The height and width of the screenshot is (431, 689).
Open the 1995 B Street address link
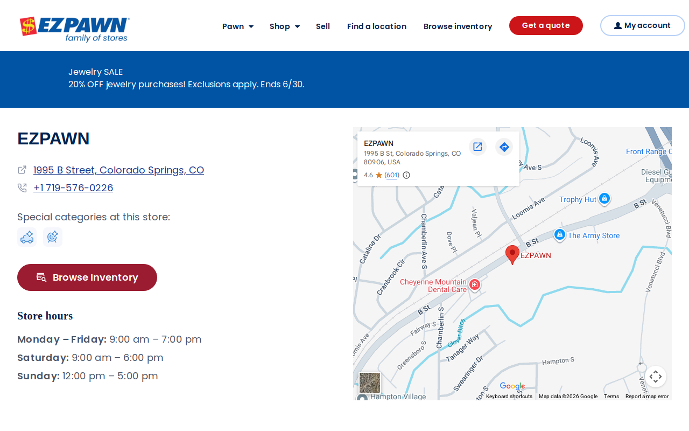click(x=118, y=170)
